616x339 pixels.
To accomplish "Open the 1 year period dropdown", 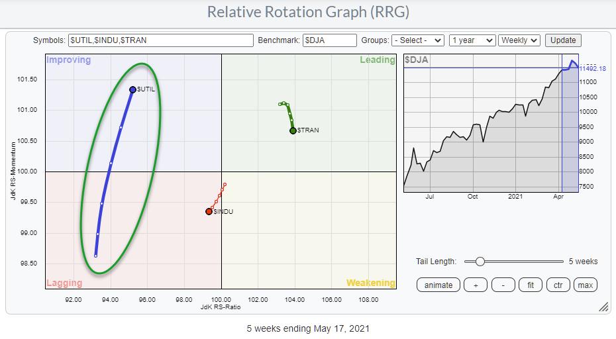I will point(472,40).
